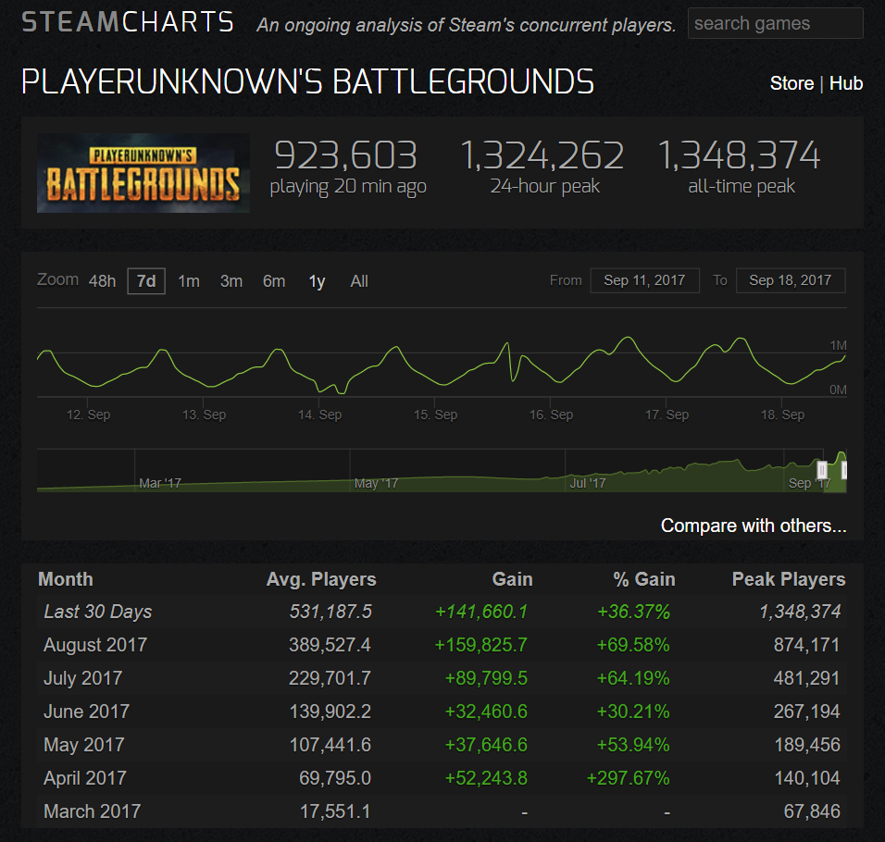
Task: Select the 48h zoom option
Action: tap(102, 281)
